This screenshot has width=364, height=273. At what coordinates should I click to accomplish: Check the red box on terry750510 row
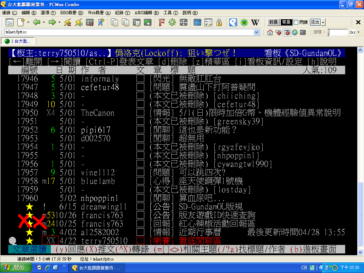[140, 241]
